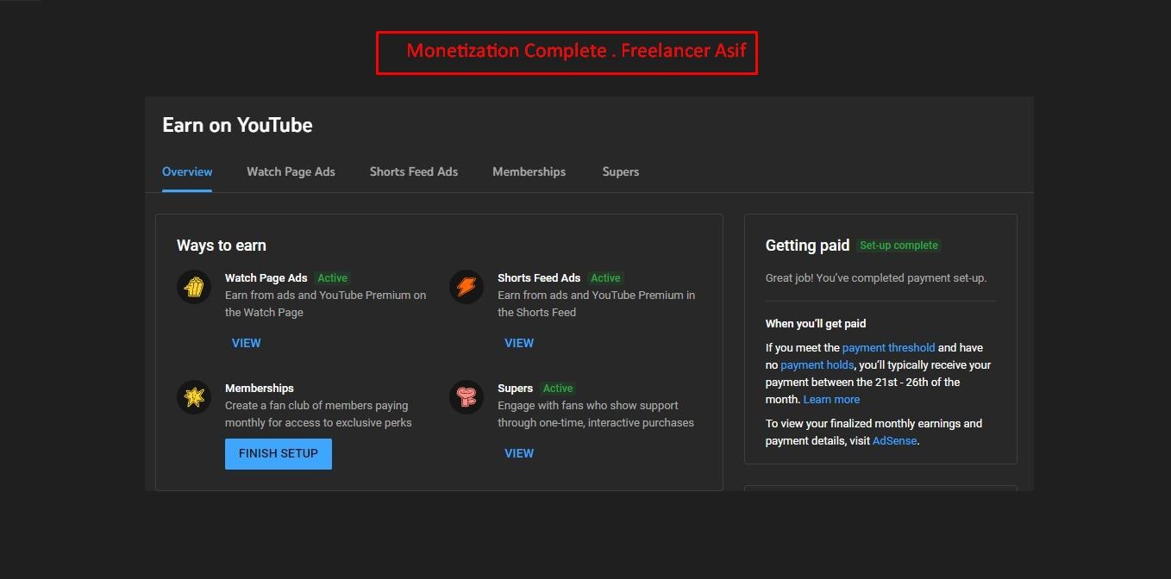Switch to the Overview tab
Screen dimensions: 1171x579
(x=187, y=171)
